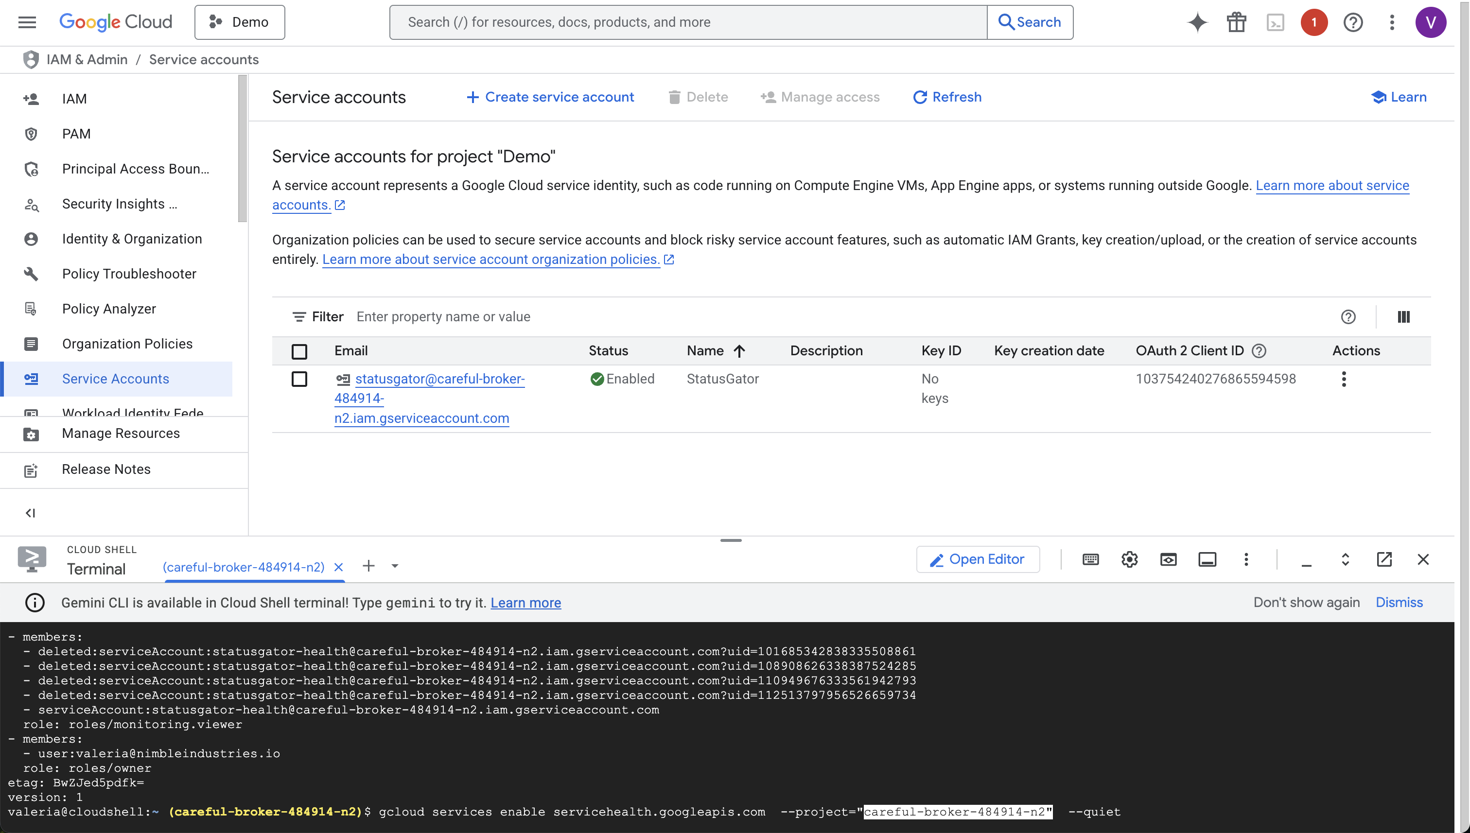Open the Gemini AI sparkle icon

(1197, 22)
